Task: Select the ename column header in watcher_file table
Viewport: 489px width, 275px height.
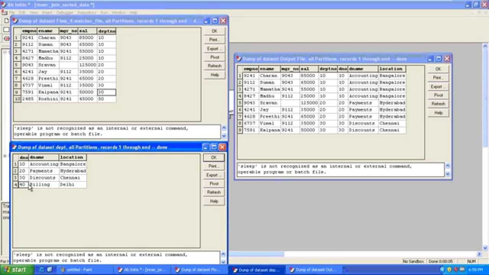Action: (48, 31)
